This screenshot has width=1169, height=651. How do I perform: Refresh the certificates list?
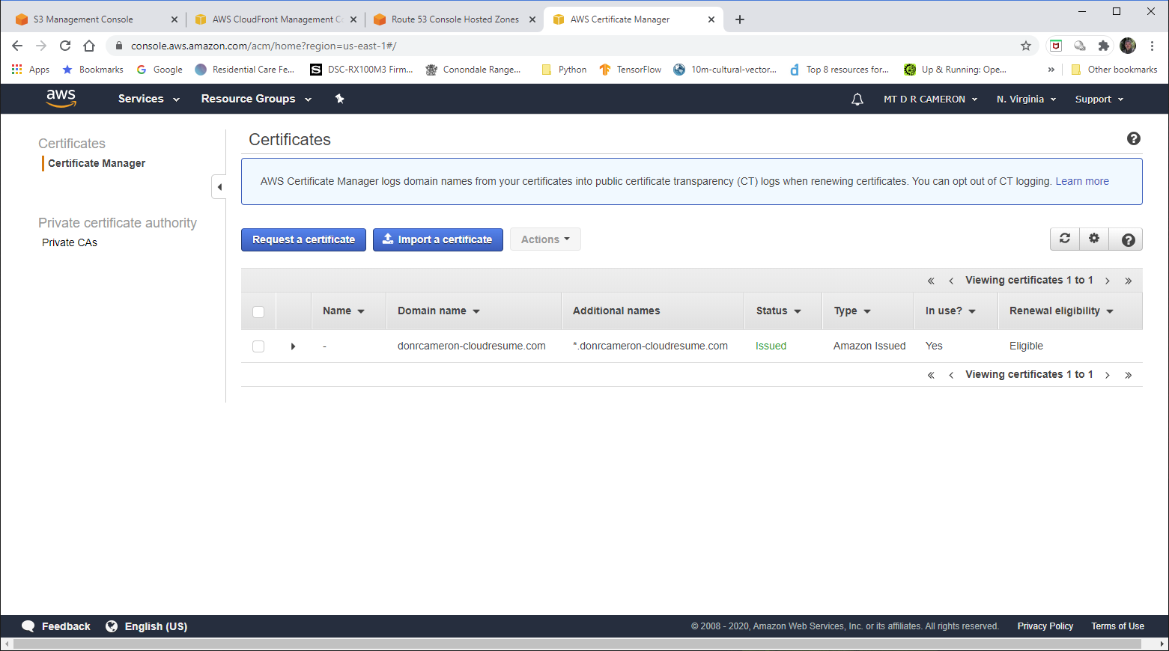pyautogui.click(x=1065, y=239)
